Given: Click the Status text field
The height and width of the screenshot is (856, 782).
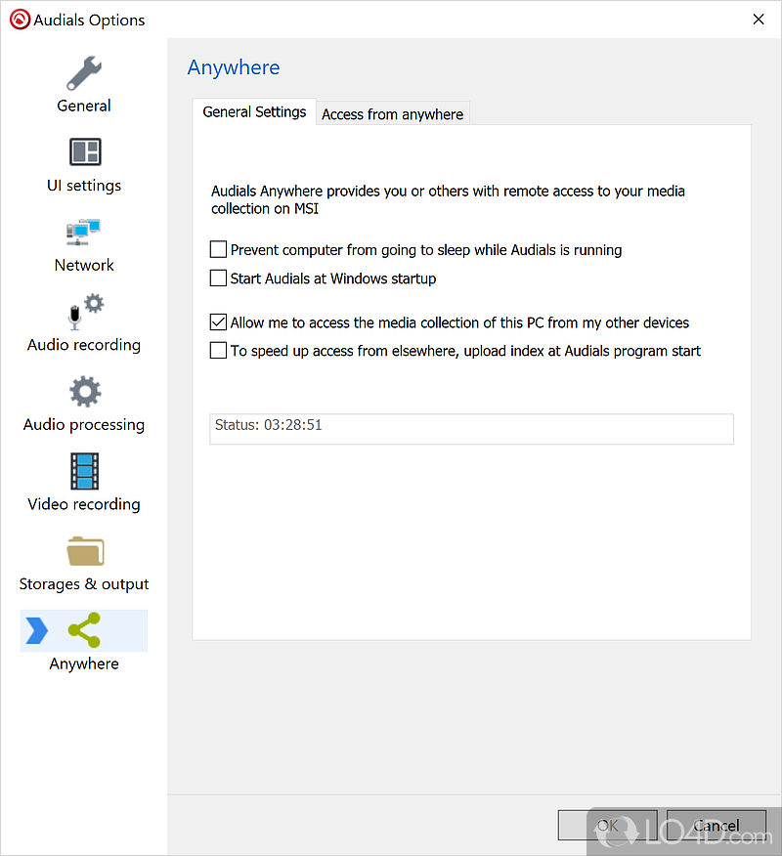Looking at the screenshot, I should pyautogui.click(x=471, y=429).
